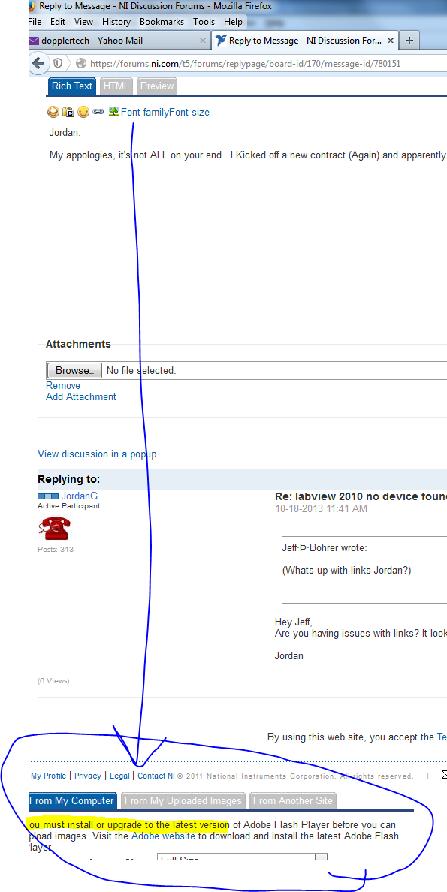Switch to From My Uploaded Images tab
The height and width of the screenshot is (892, 447).
pos(183,800)
